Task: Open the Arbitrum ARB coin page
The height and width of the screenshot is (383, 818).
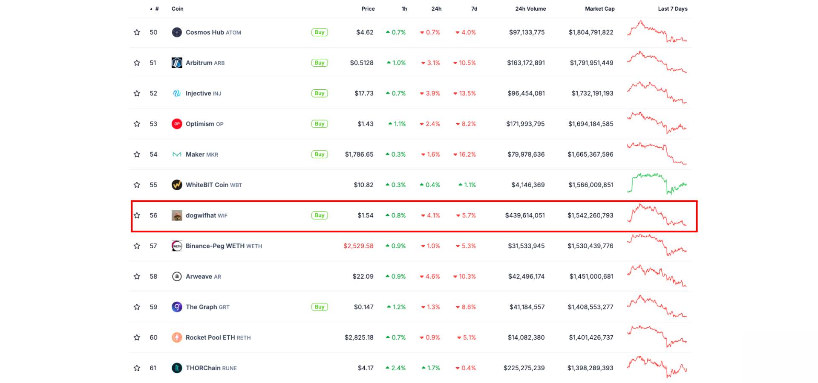Action: 205,63
